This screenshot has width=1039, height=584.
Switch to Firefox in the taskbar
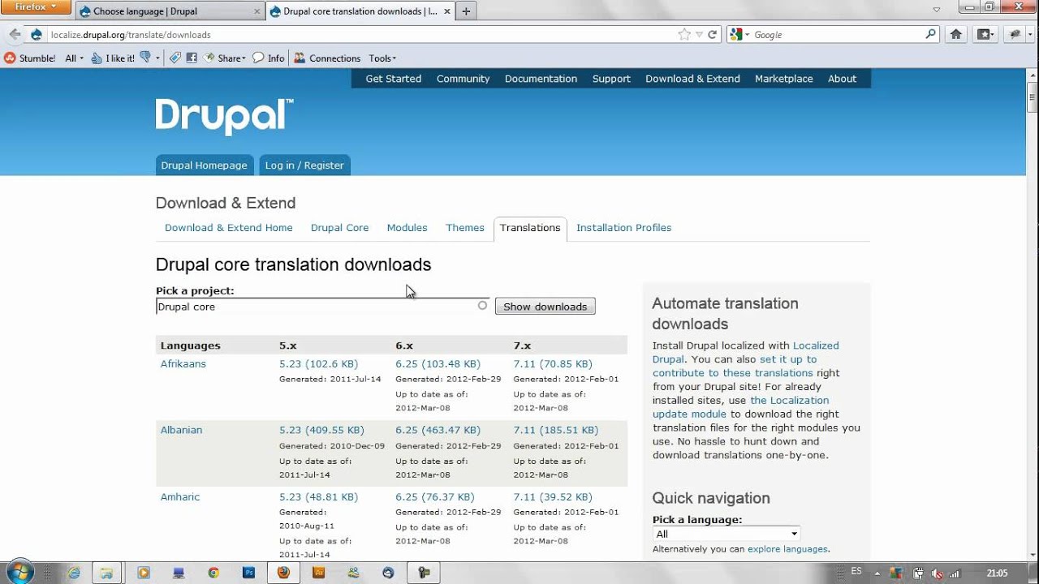283,573
